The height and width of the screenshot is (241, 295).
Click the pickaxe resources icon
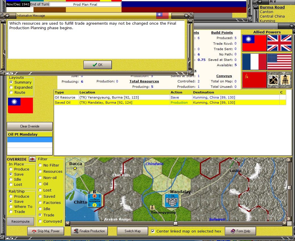[x=273, y=80]
